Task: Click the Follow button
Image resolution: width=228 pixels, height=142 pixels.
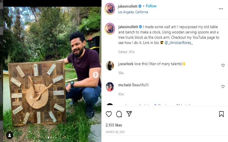Action: [151, 6]
